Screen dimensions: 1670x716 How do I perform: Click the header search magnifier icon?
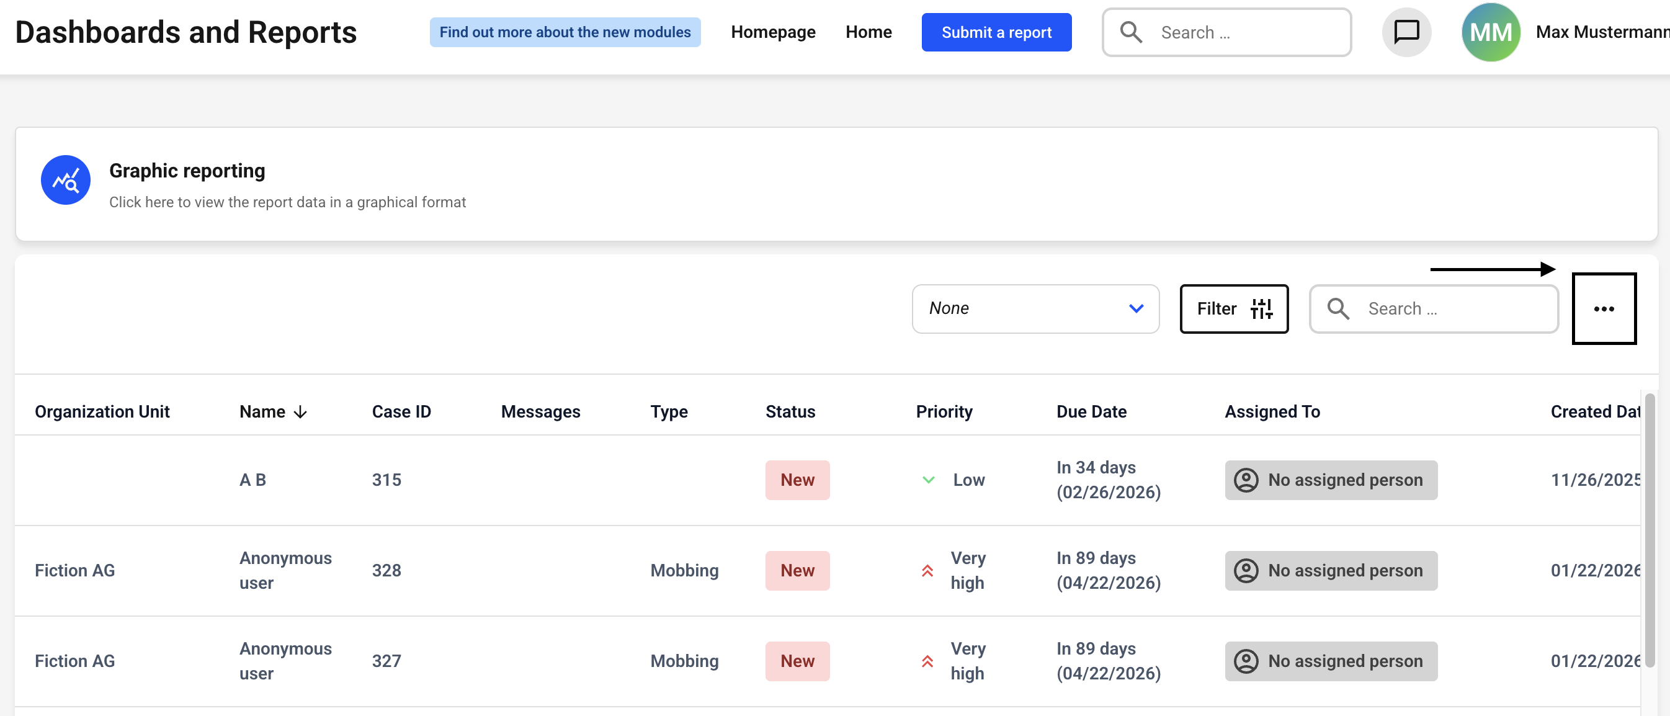pyautogui.click(x=1132, y=32)
